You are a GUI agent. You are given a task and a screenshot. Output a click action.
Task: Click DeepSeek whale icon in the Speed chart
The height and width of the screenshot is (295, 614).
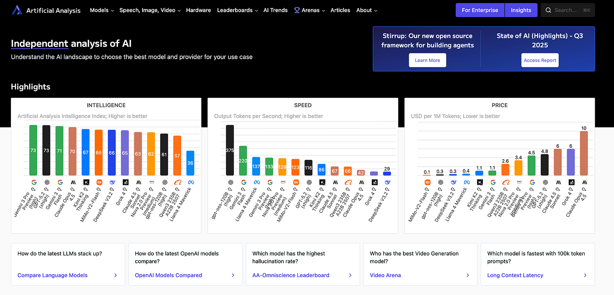(x=387, y=182)
